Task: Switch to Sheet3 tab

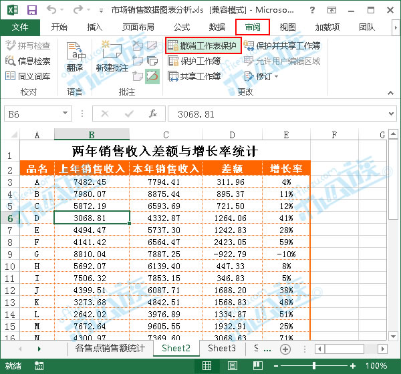Action: click(222, 348)
